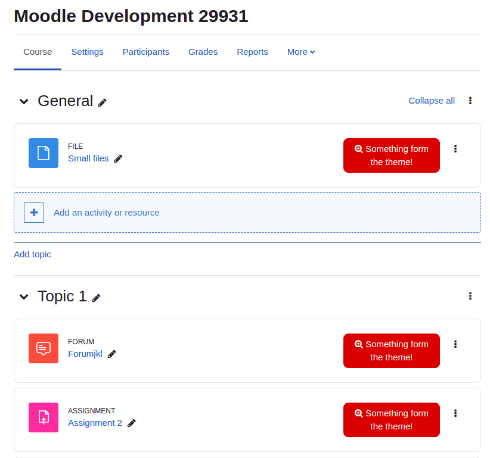Open the Forumjkl link
Screen dimensions: 490x458
pos(85,354)
